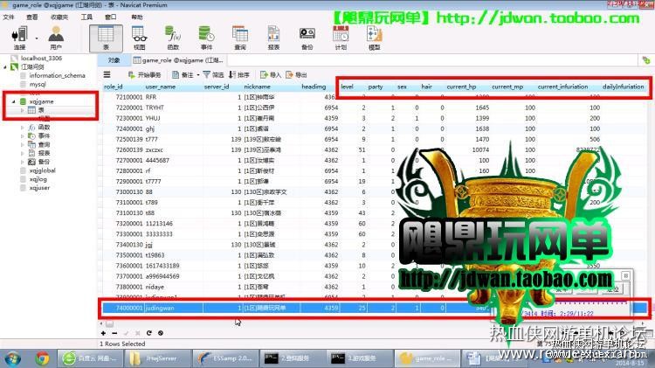Add a record with the plus button
This screenshot has height=368, width=655.
pos(103,333)
